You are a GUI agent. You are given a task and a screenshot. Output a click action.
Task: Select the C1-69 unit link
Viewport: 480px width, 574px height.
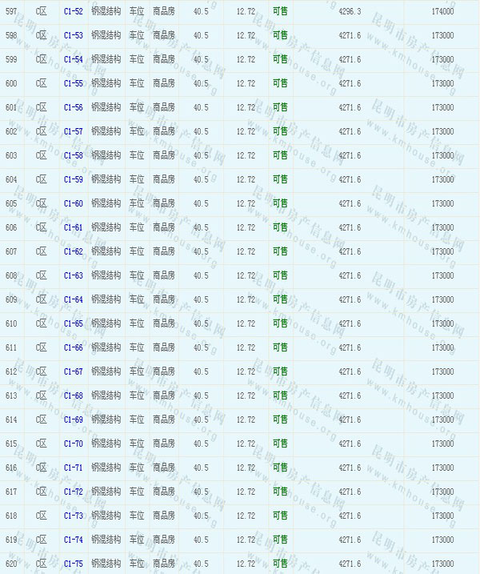tap(73, 419)
